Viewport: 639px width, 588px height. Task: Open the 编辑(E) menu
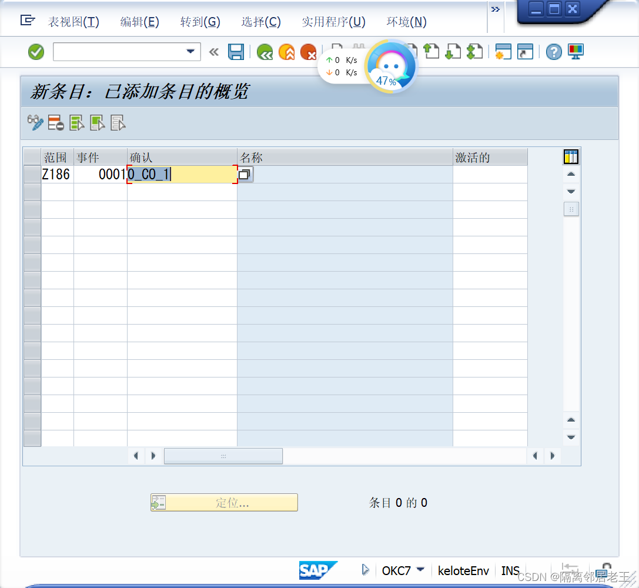139,22
